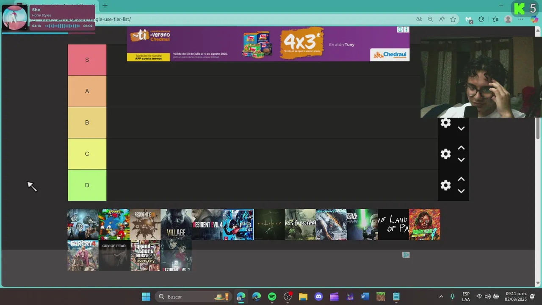The width and height of the screenshot is (542, 305).
Task: Open the Windows Start menu
Action: (146, 297)
